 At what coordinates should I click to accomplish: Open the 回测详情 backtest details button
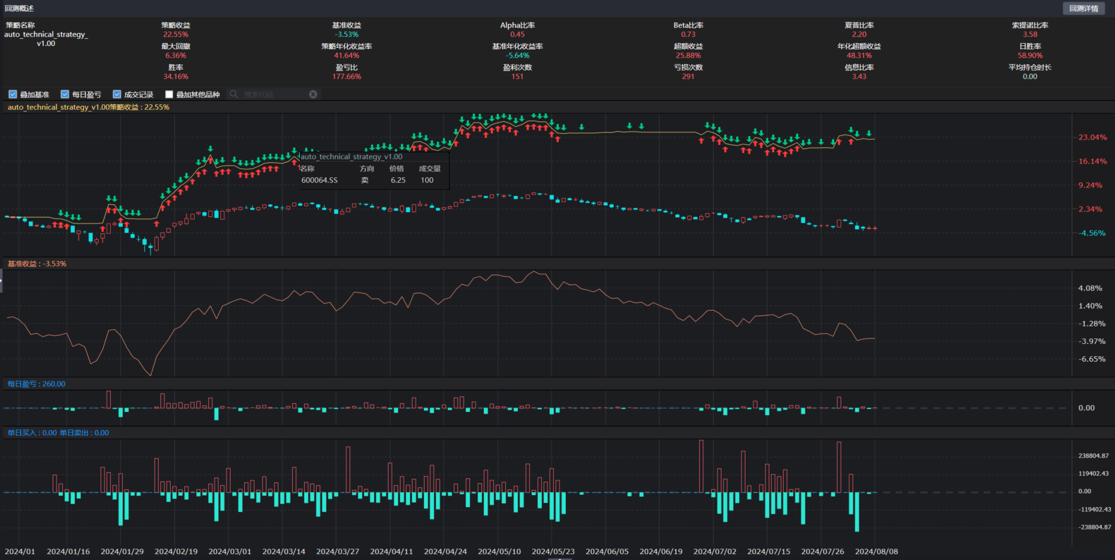tap(1083, 8)
